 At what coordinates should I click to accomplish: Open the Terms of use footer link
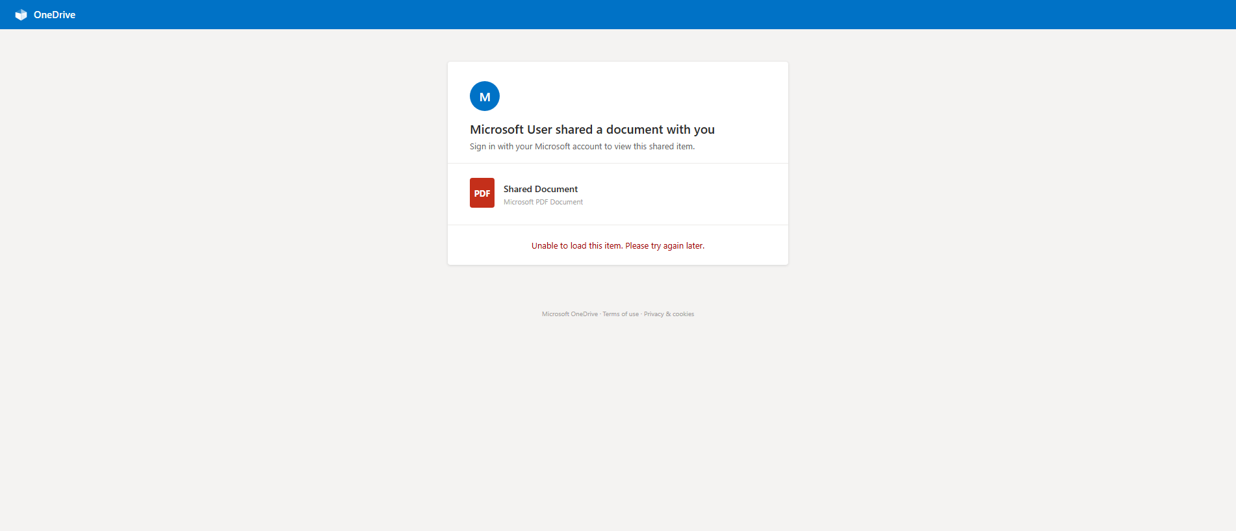coord(621,314)
